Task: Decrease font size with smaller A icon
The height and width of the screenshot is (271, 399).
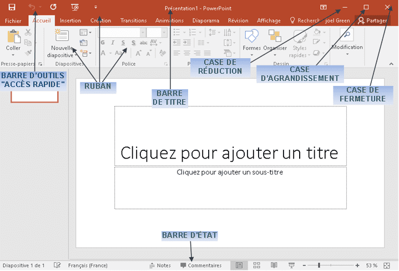Action: click(149, 53)
